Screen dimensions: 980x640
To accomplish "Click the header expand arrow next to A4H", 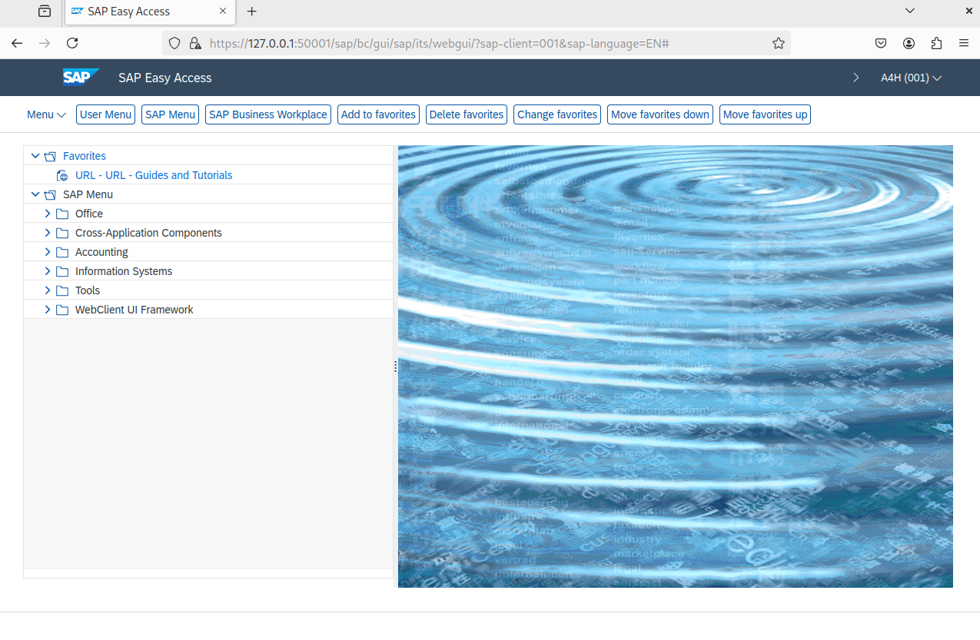I will (856, 78).
